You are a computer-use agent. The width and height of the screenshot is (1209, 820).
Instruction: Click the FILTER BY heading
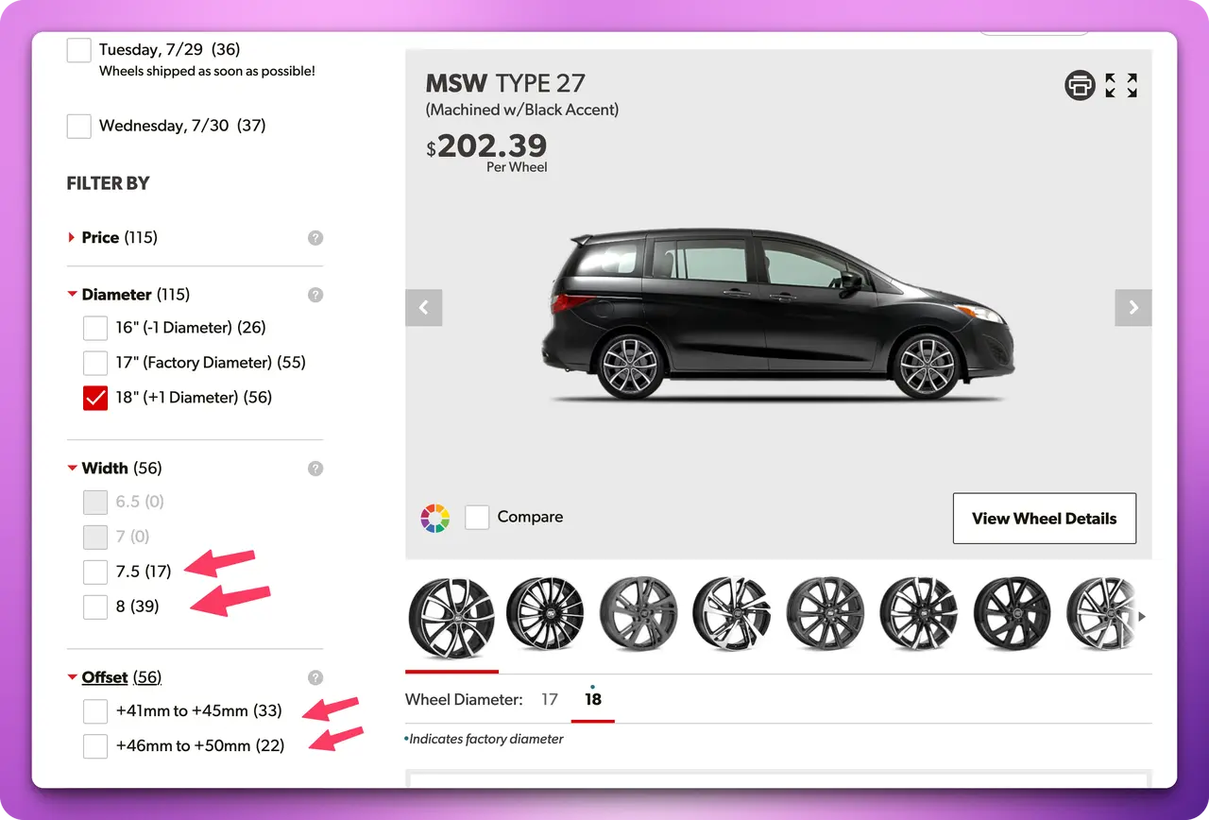point(108,184)
